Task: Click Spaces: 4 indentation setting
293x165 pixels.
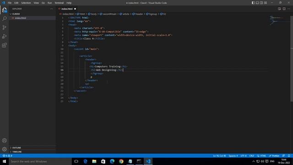Action: click(233, 156)
